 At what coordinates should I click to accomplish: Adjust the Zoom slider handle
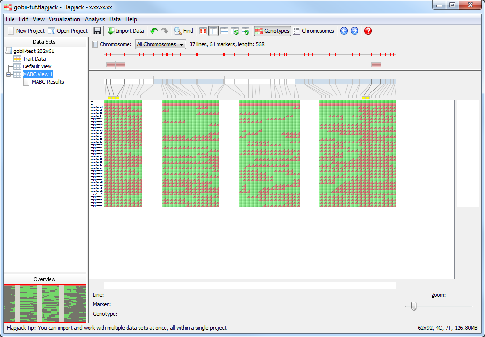pos(414,306)
